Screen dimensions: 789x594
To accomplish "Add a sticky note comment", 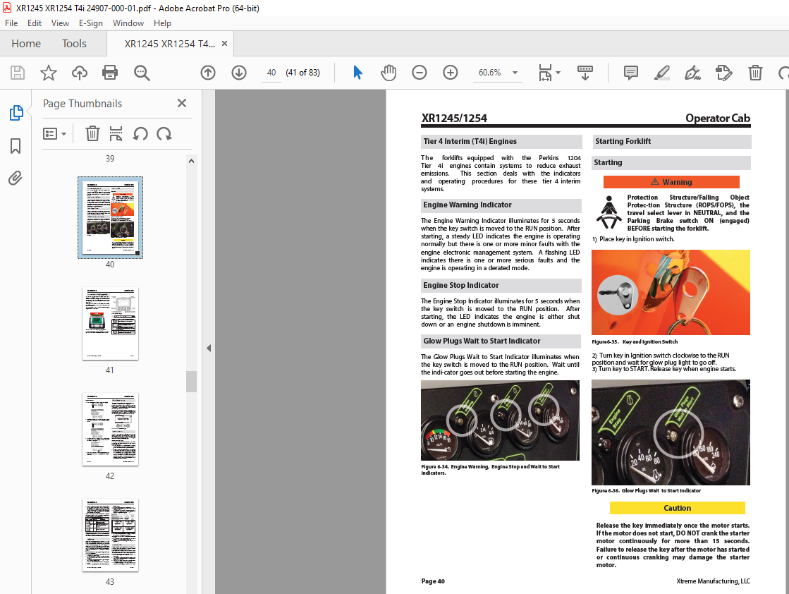I will [630, 73].
